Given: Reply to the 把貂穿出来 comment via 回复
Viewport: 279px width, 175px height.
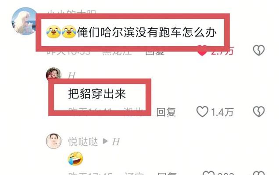Looking at the screenshot, I should point(166,112).
